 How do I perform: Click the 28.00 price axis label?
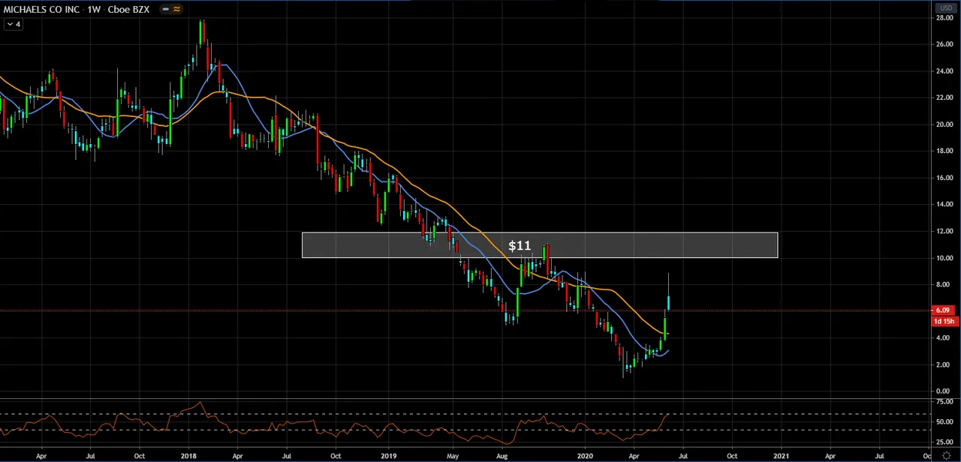pyautogui.click(x=944, y=17)
